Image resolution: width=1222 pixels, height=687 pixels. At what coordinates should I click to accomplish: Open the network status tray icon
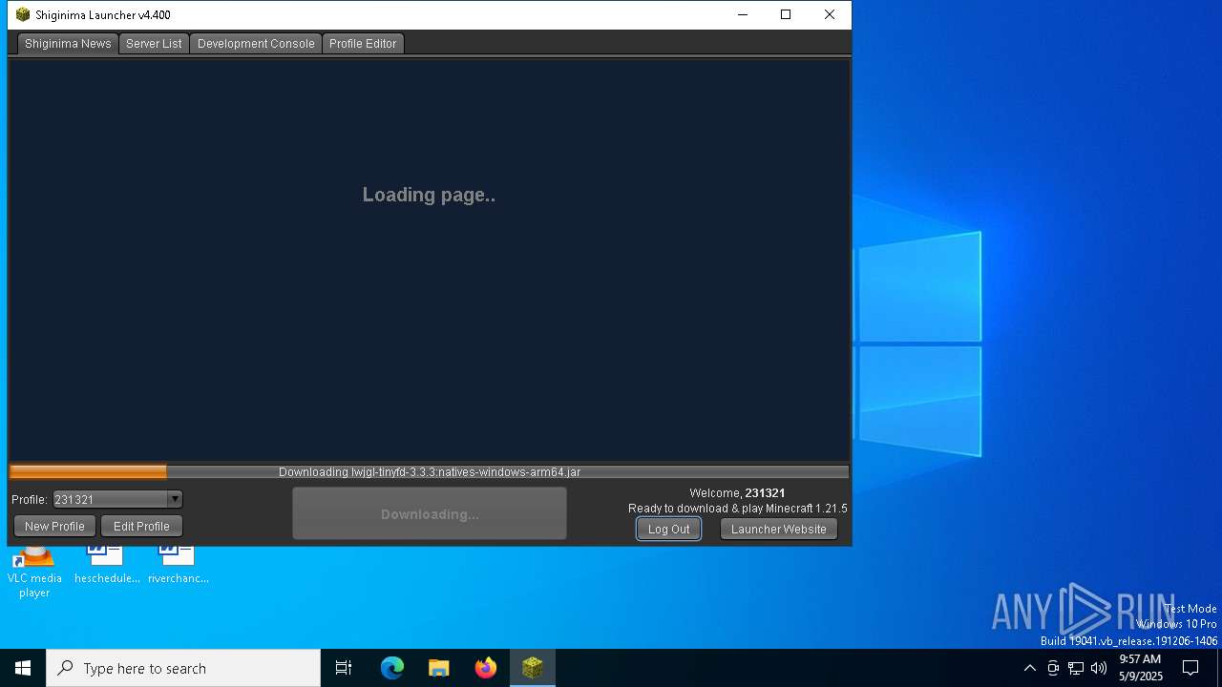point(1076,668)
